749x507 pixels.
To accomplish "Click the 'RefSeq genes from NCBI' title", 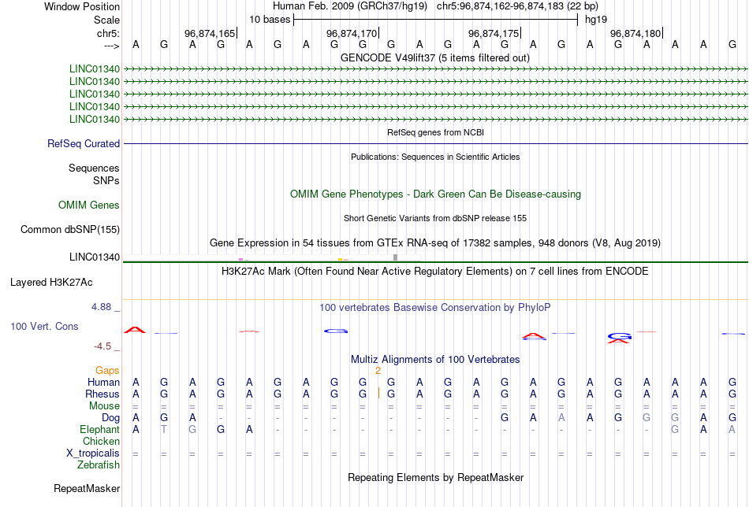I will pyautogui.click(x=435, y=132).
